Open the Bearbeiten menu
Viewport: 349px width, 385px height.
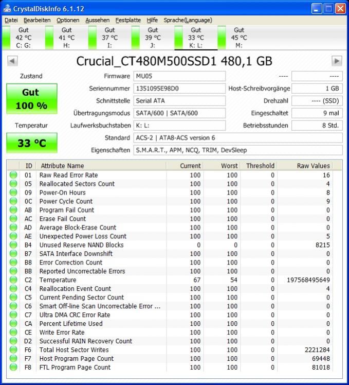pos(37,20)
